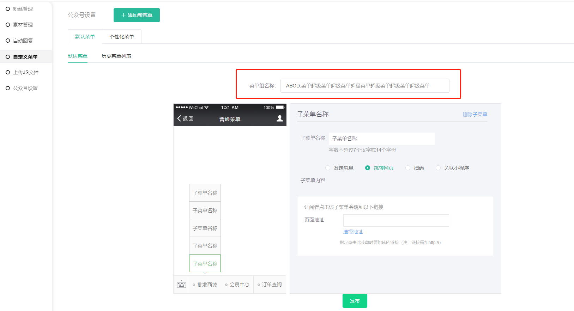Click the 返回 back arrow in phone preview
The image size is (574, 311).
185,118
